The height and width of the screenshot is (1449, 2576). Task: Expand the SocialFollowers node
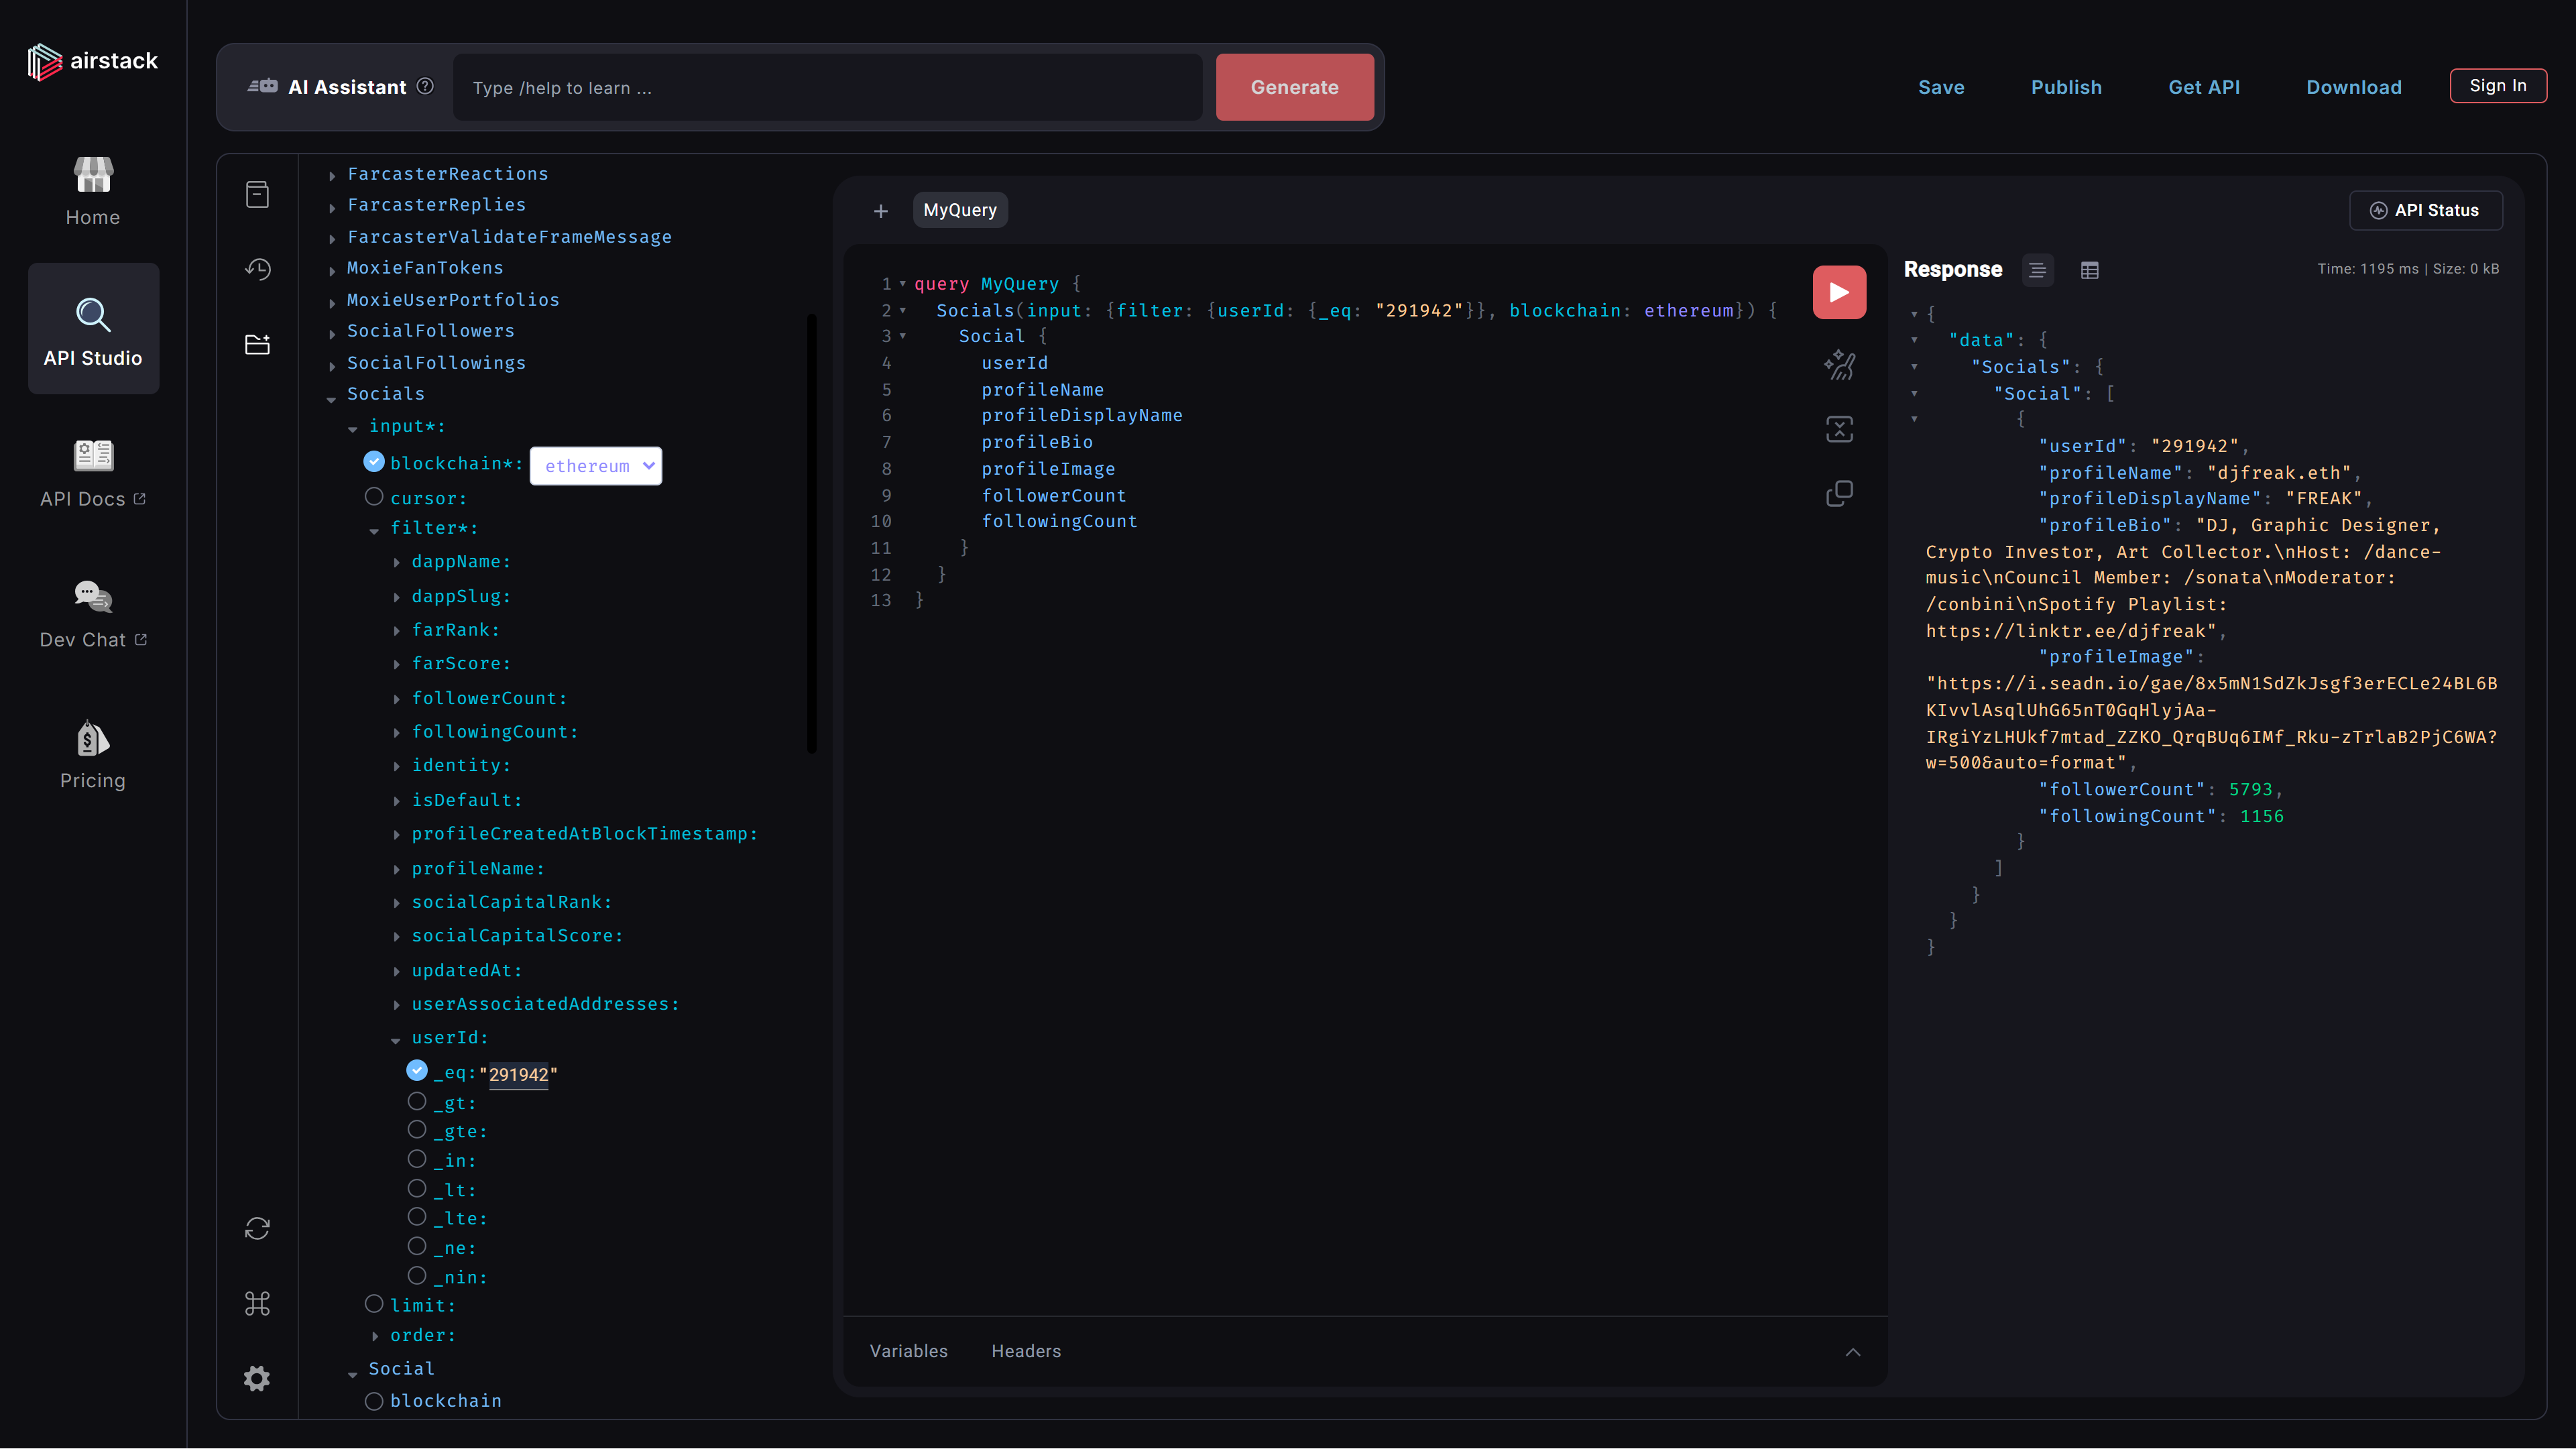coord(332,333)
